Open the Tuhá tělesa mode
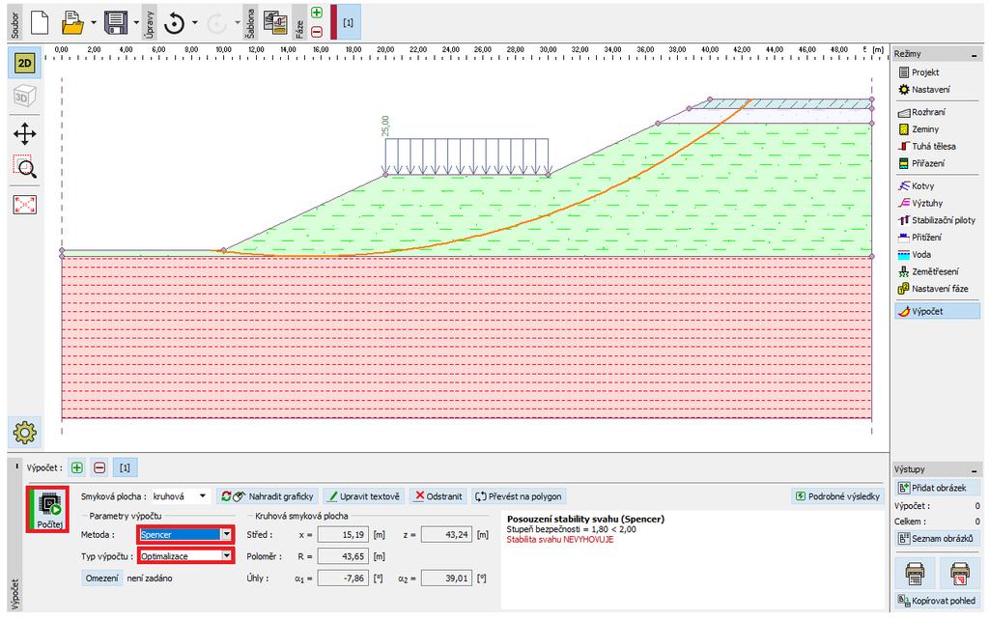This screenshot has height=621, width=989. point(937,146)
